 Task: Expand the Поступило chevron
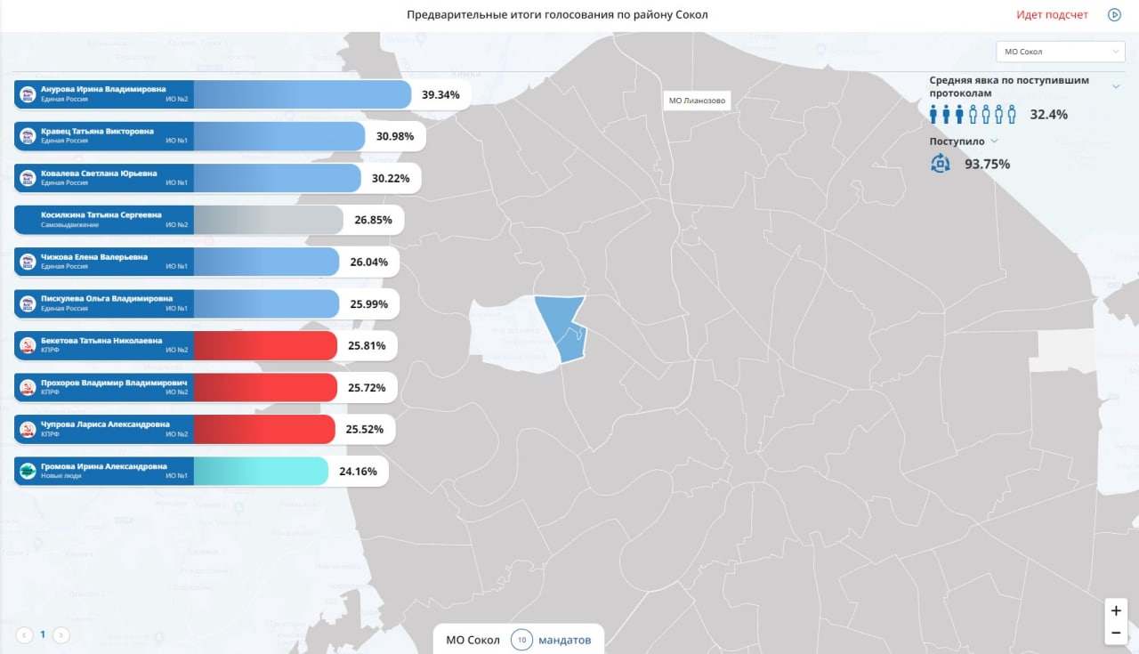pos(995,141)
